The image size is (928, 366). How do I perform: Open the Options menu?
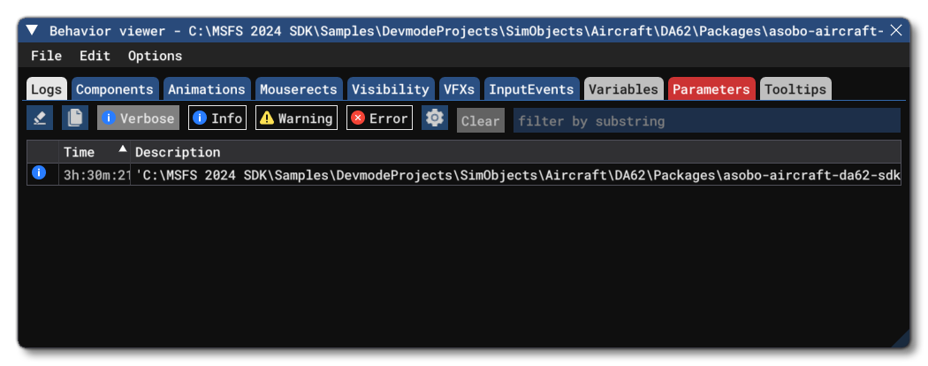(x=155, y=56)
